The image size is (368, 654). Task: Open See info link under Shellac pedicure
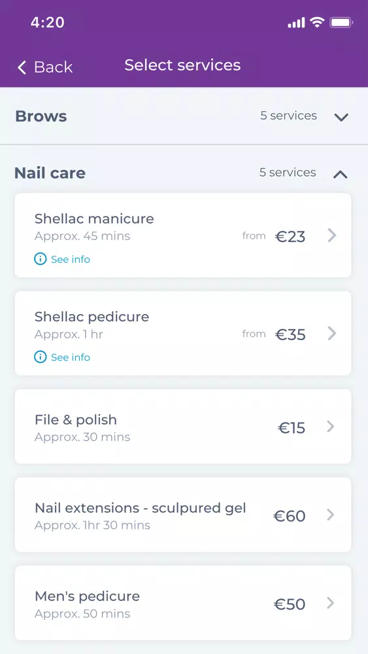(x=71, y=358)
